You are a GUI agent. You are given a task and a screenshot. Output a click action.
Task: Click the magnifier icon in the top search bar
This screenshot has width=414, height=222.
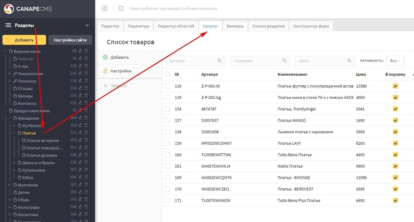click(x=121, y=8)
